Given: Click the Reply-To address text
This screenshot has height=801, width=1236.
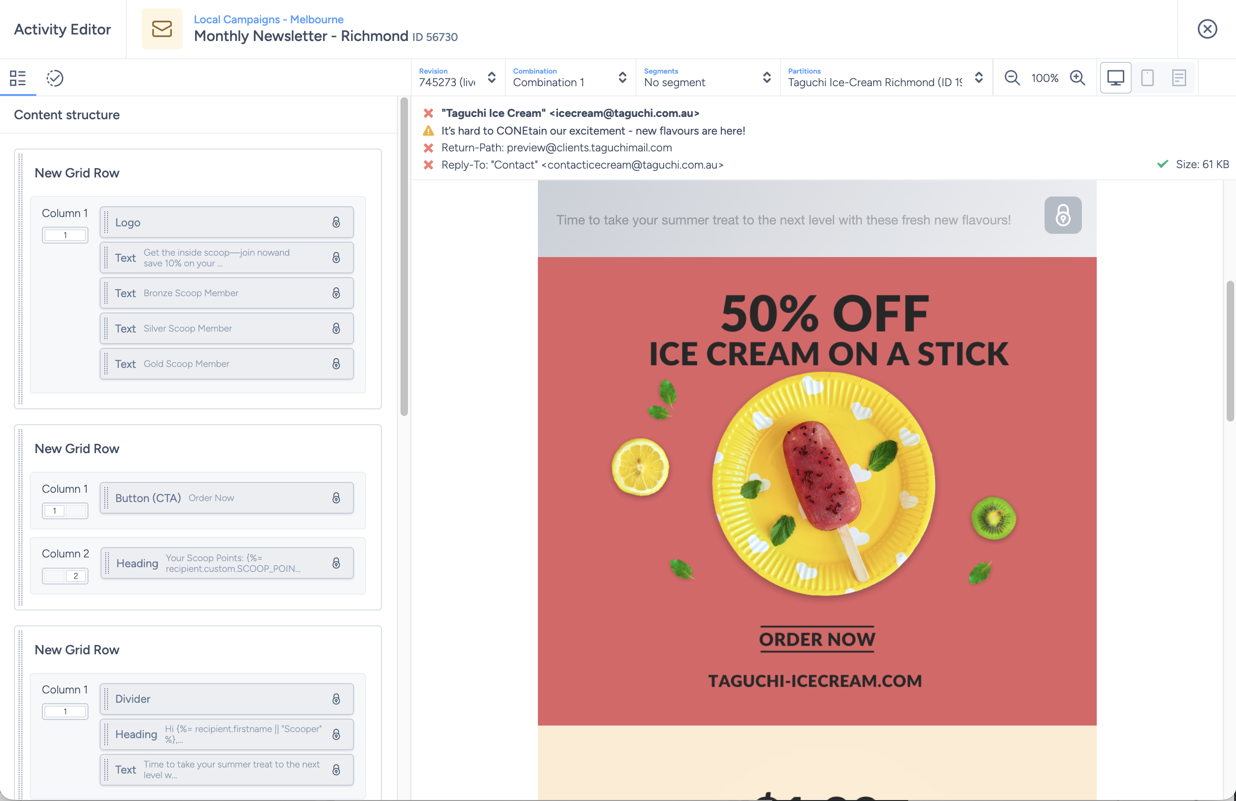Looking at the screenshot, I should tap(582, 165).
